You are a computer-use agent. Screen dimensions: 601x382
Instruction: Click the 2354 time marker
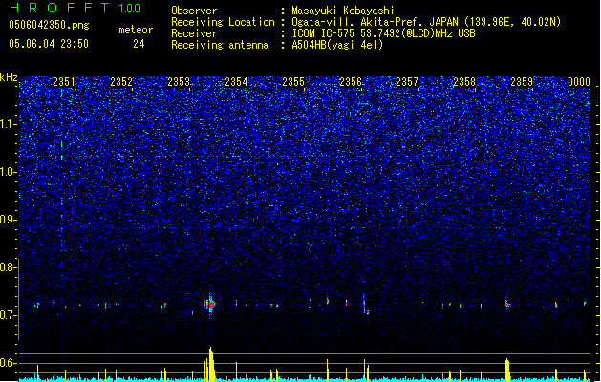pyautogui.click(x=236, y=82)
